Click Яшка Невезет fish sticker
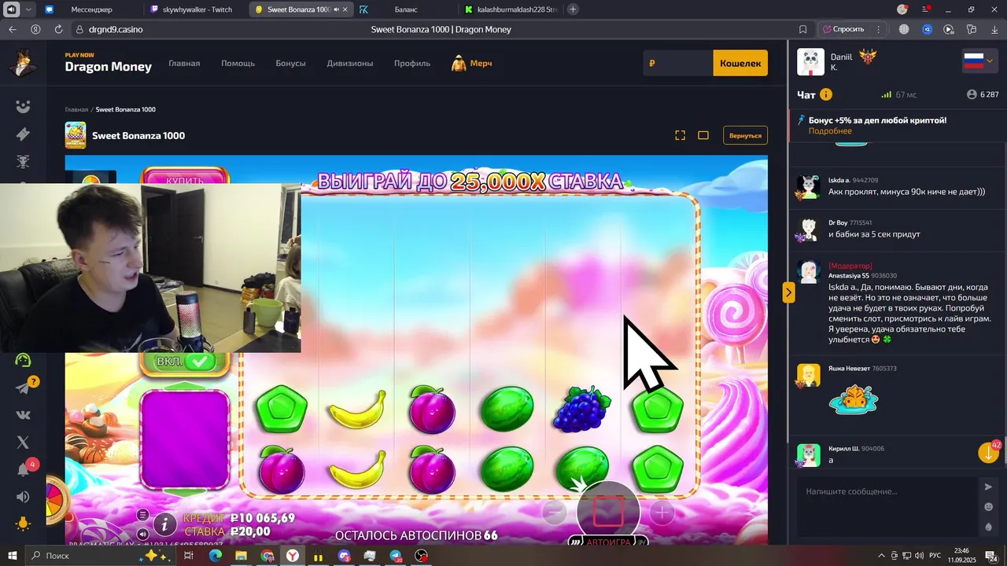This screenshot has width=1007, height=566. pyautogui.click(x=854, y=399)
